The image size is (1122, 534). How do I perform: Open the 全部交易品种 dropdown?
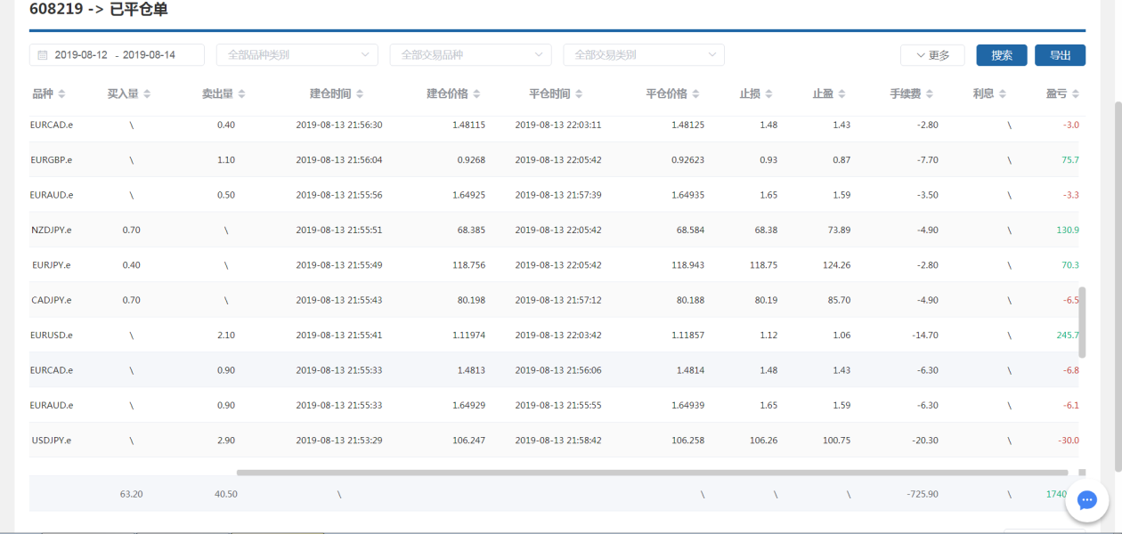pyautogui.click(x=470, y=55)
